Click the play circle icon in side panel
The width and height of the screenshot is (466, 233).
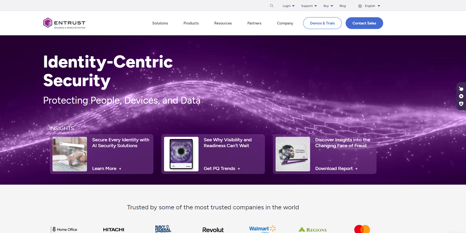[461, 96]
